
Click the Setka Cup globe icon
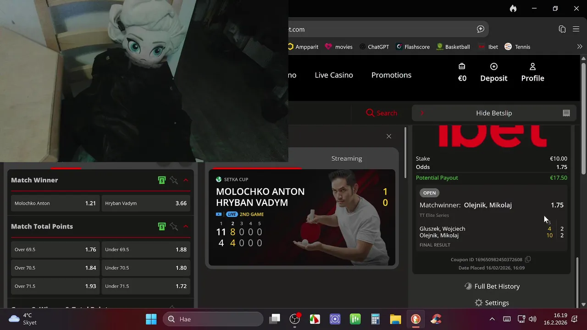click(x=219, y=179)
